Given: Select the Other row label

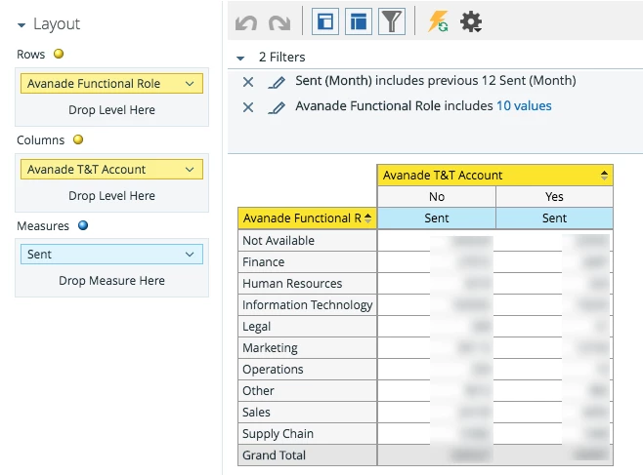Looking at the screenshot, I should point(307,391).
